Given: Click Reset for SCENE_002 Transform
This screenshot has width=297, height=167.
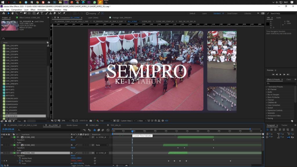Looking at the screenshot, I should pyautogui.click(x=73, y=156).
